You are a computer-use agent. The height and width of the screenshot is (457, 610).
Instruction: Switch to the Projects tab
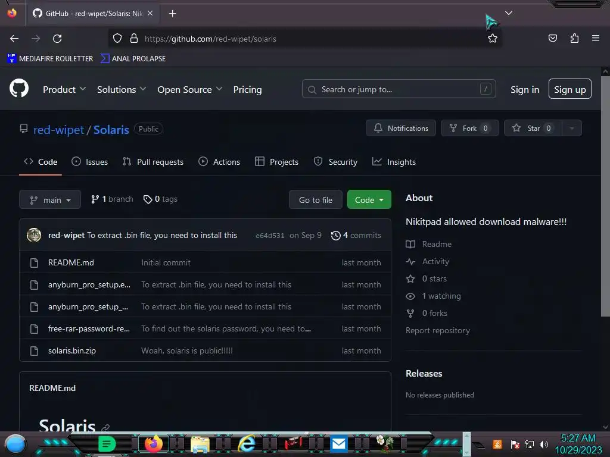276,162
